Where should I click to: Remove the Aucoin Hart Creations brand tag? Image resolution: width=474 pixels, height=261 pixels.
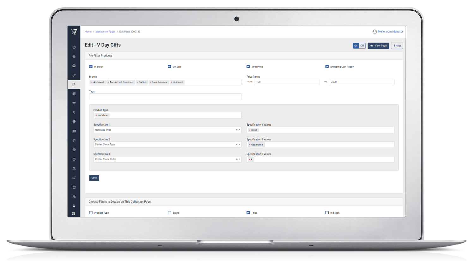click(x=108, y=82)
